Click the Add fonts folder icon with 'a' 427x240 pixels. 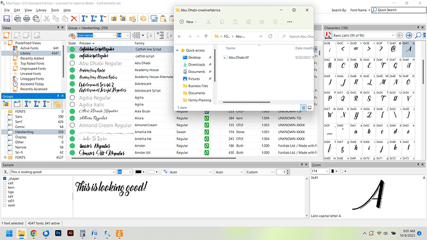pyautogui.click(x=114, y=19)
